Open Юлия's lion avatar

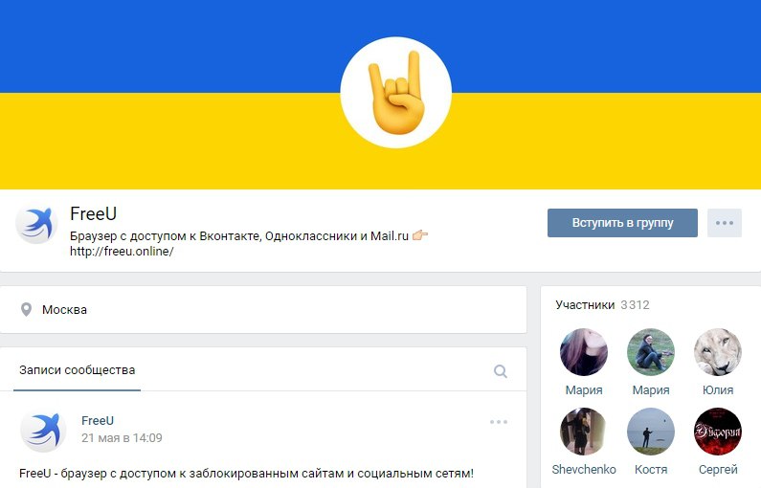[x=718, y=352]
